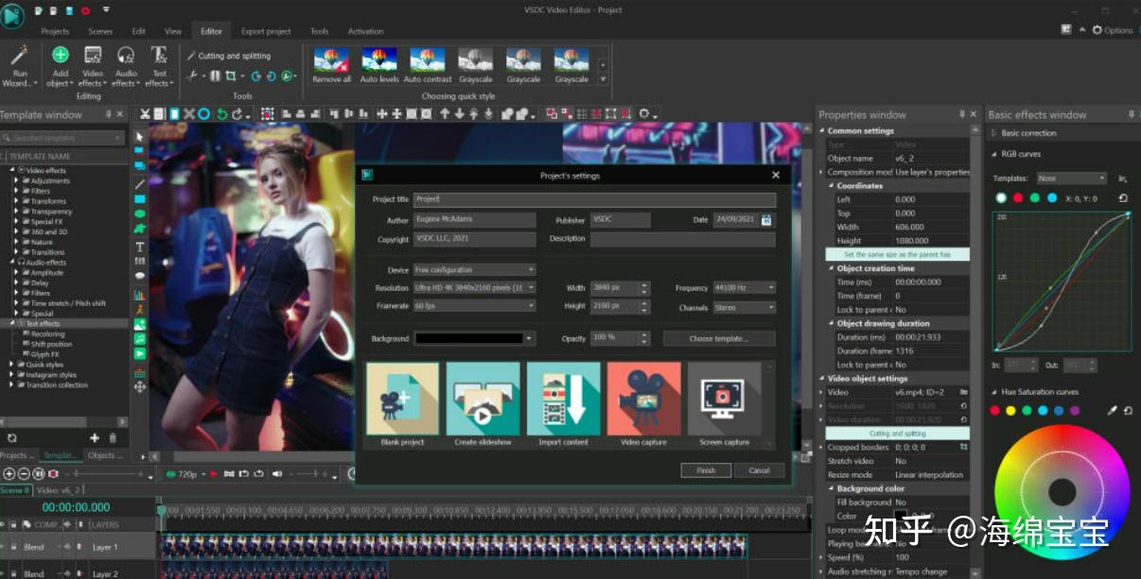This screenshot has height=579, width=1141.
Task: Click the date calendar icon
Action: pos(766,219)
